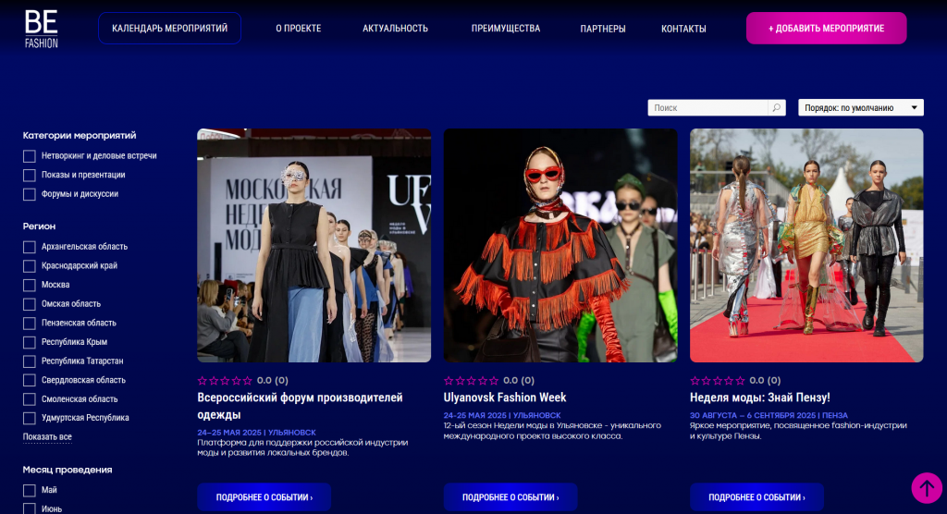The height and width of the screenshot is (514, 947).
Task: Tick the Краснодарский край region checkbox
Action: [x=29, y=265]
